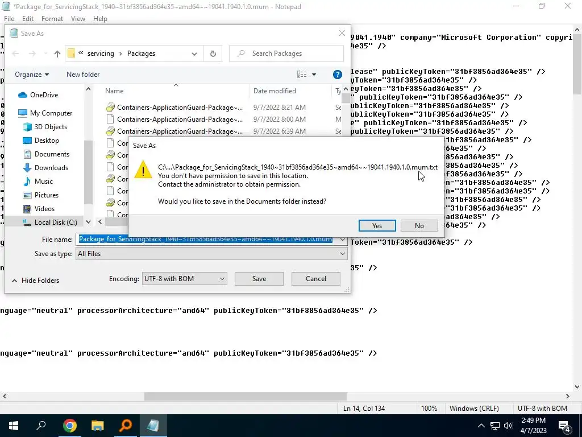
Task: Open the Downloads folder in sidebar
Action: (45, 168)
